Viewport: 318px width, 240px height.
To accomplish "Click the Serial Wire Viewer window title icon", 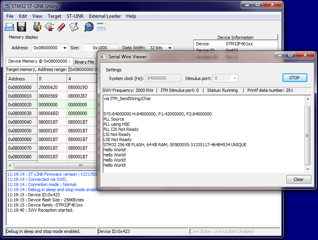I will click(x=103, y=57).
